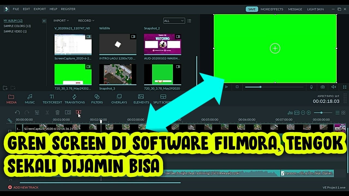Zoom in the timeline with the plus icon
Viewport: 349px width, 196px height.
pos(309,113)
